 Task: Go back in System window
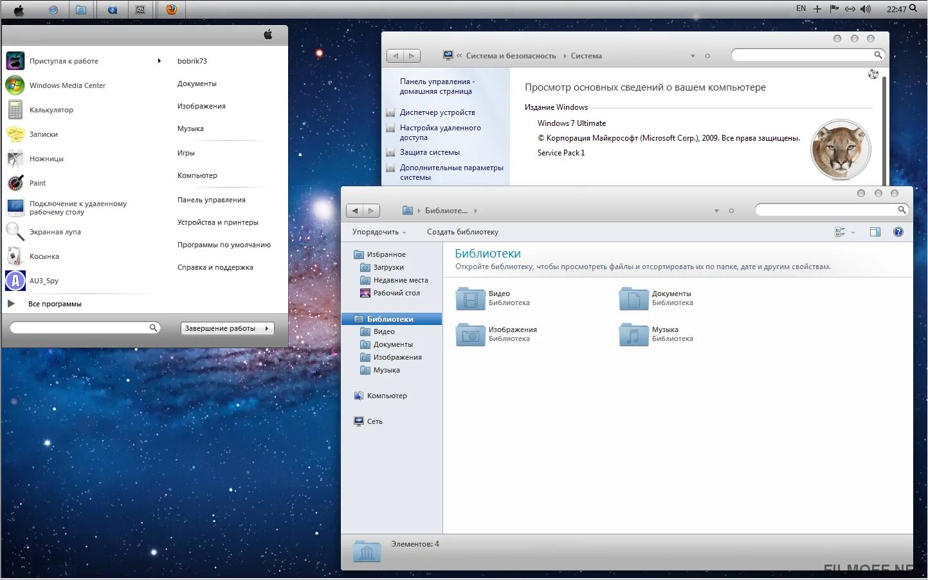[x=395, y=56]
